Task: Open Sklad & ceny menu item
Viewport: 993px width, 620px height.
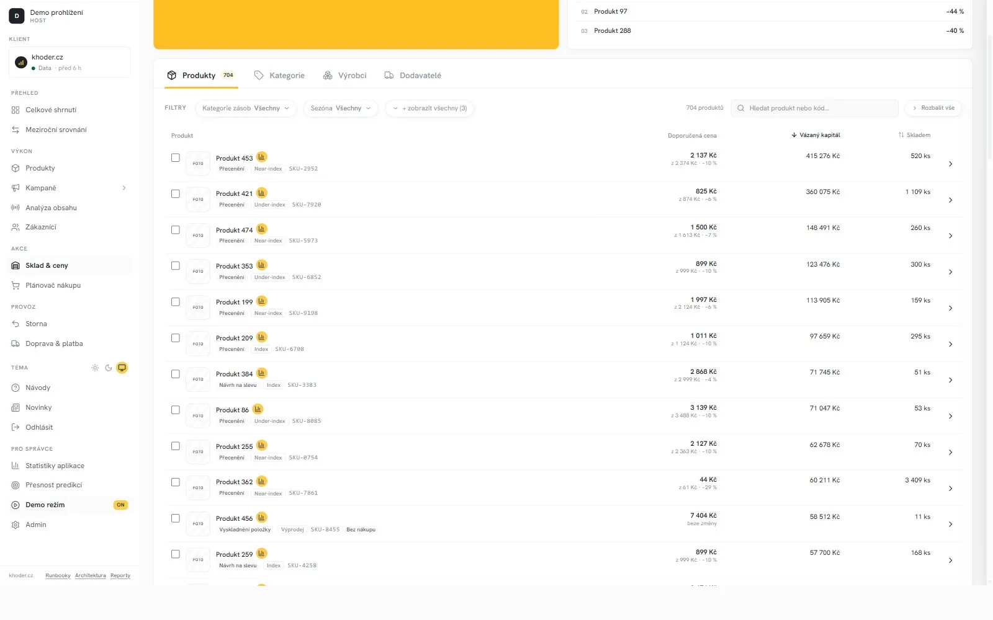Action: click(70, 265)
